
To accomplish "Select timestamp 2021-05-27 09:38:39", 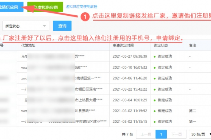I will pyautogui.click(x=130, y=56).
